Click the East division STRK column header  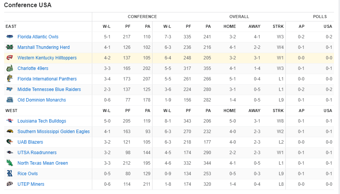pos(278,26)
